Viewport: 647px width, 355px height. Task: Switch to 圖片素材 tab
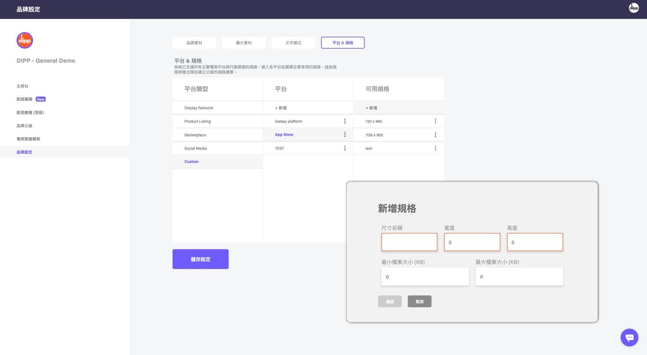244,43
